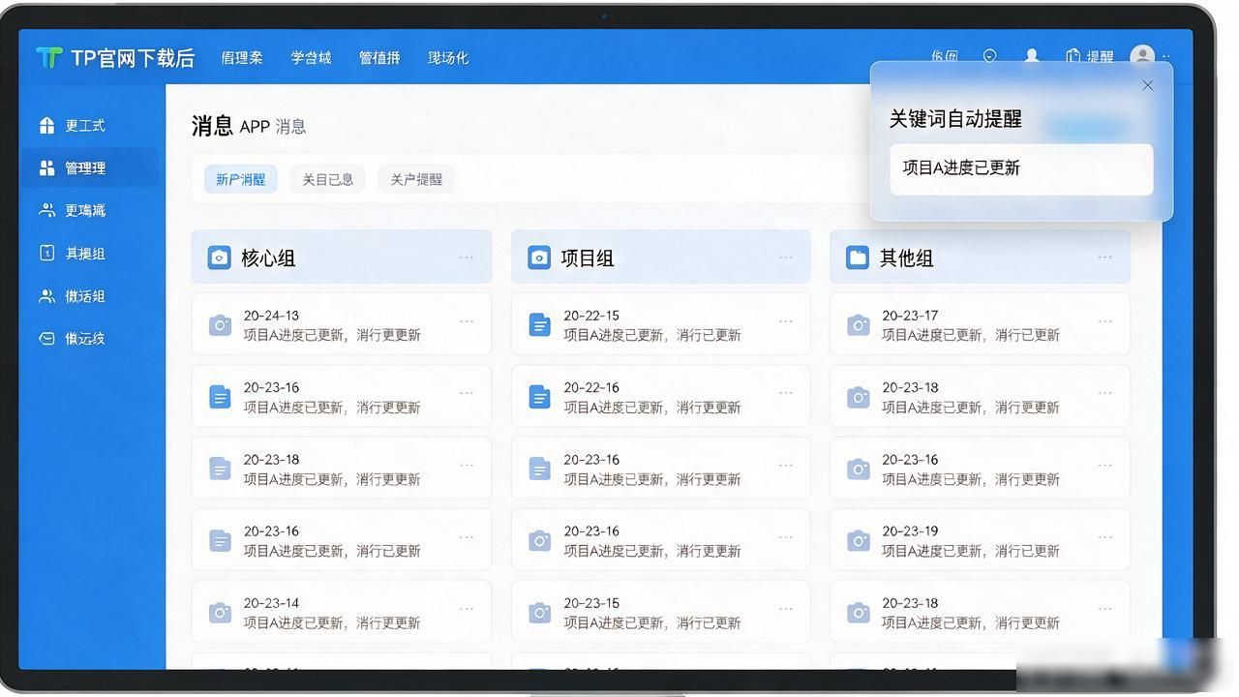Open the 倌理条 top menu item
The image size is (1239, 697).
coord(242,58)
